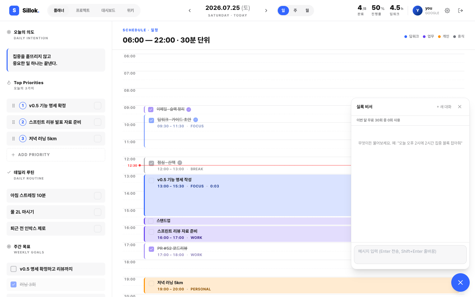Toggle checkbox for 저녁 러닝 5km priority

point(98,139)
